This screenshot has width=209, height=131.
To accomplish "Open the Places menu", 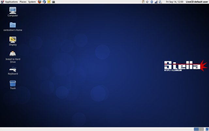I will point(23,2).
